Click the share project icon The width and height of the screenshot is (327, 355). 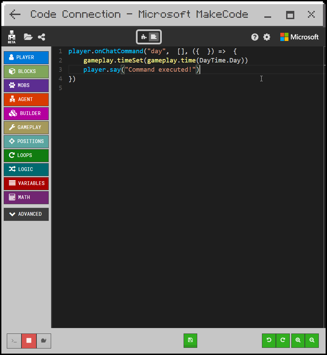point(42,37)
